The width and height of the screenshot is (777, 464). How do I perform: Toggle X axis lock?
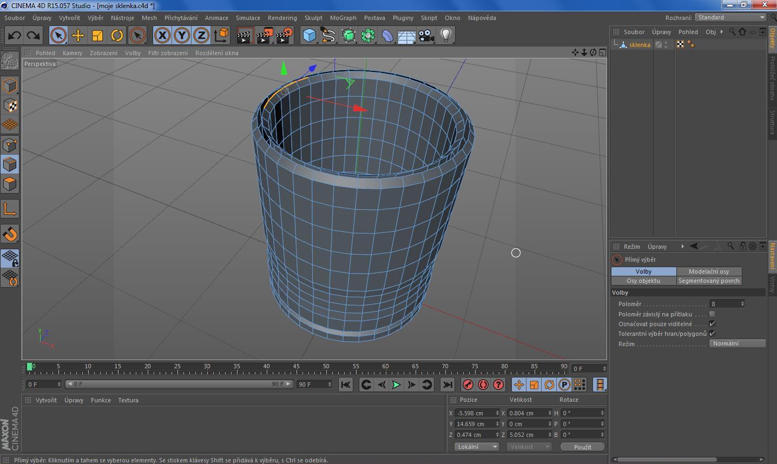[162, 36]
